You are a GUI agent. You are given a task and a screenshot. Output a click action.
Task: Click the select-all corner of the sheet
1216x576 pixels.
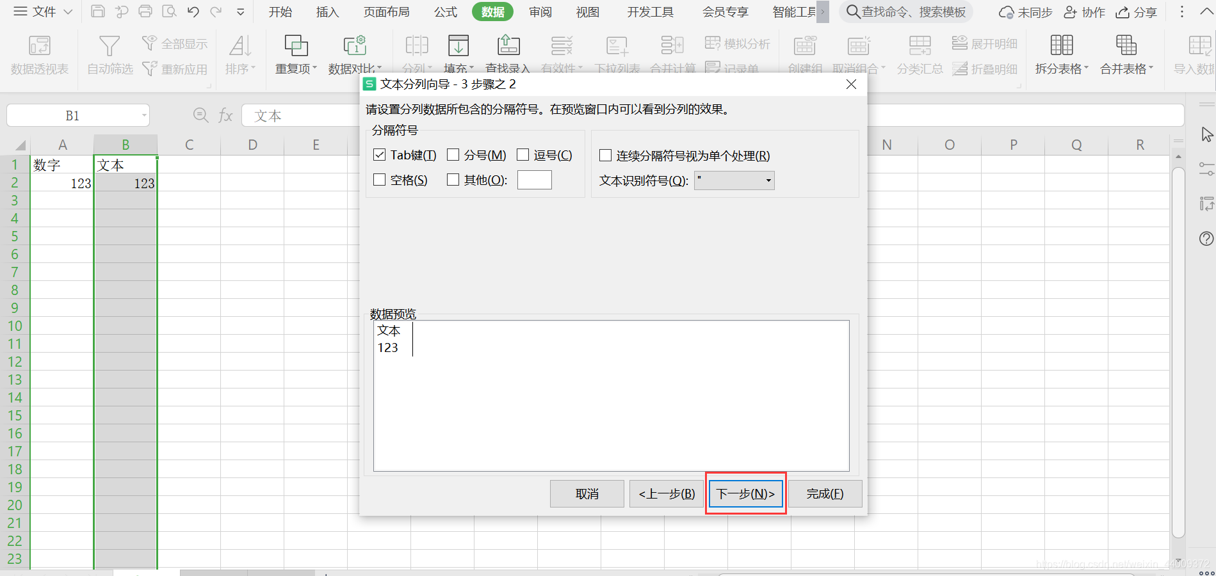(x=19, y=145)
